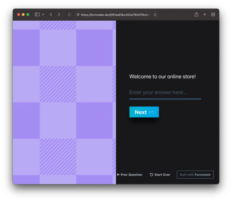Click the purple checkered pattern image

click(x=64, y=102)
